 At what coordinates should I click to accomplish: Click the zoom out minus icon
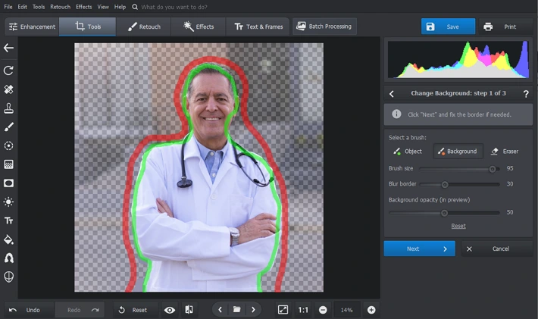pyautogui.click(x=323, y=310)
